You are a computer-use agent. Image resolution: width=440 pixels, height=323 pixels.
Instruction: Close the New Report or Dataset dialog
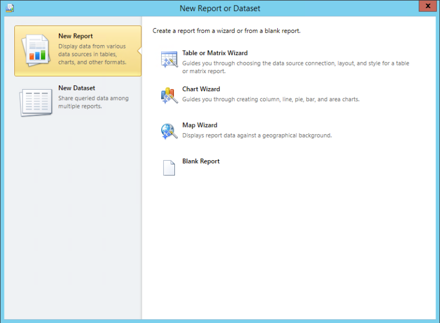pyautogui.click(x=427, y=6)
